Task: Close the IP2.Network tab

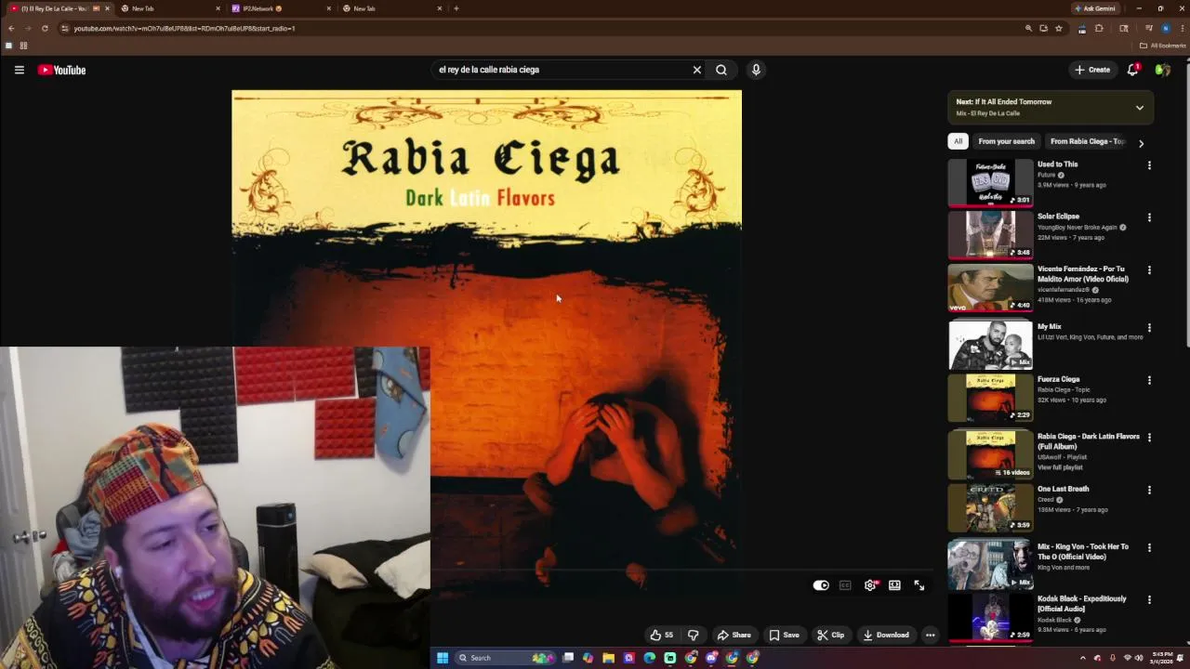Action: click(329, 8)
